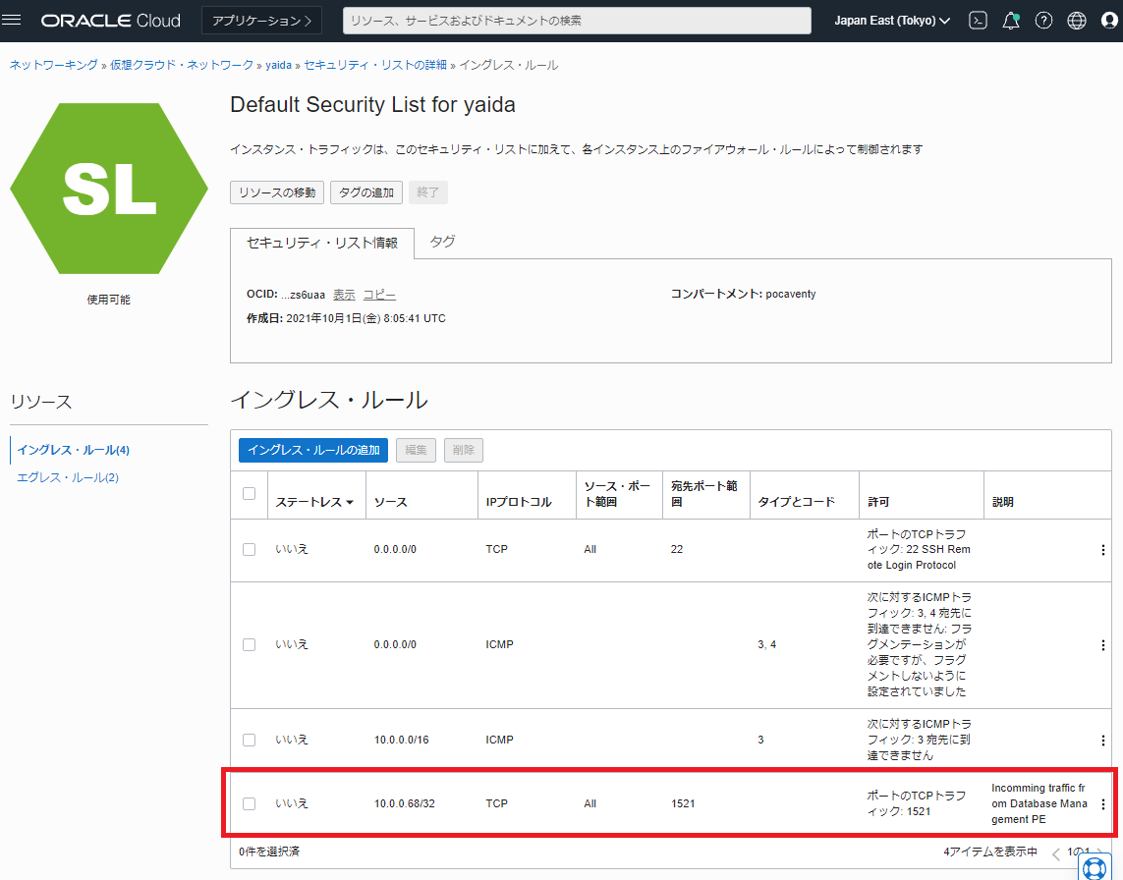Switch to the タグ tab

(x=441, y=240)
